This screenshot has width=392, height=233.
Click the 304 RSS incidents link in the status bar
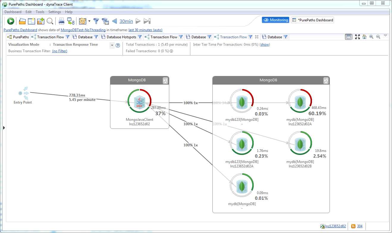(x=360, y=226)
